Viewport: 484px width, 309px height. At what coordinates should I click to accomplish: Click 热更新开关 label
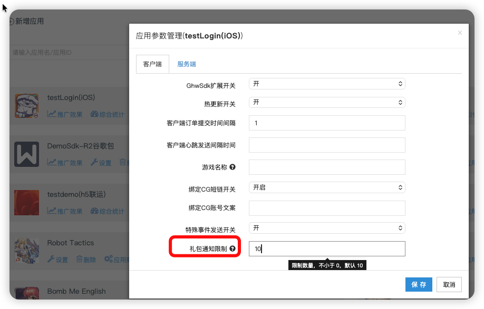pos(219,104)
